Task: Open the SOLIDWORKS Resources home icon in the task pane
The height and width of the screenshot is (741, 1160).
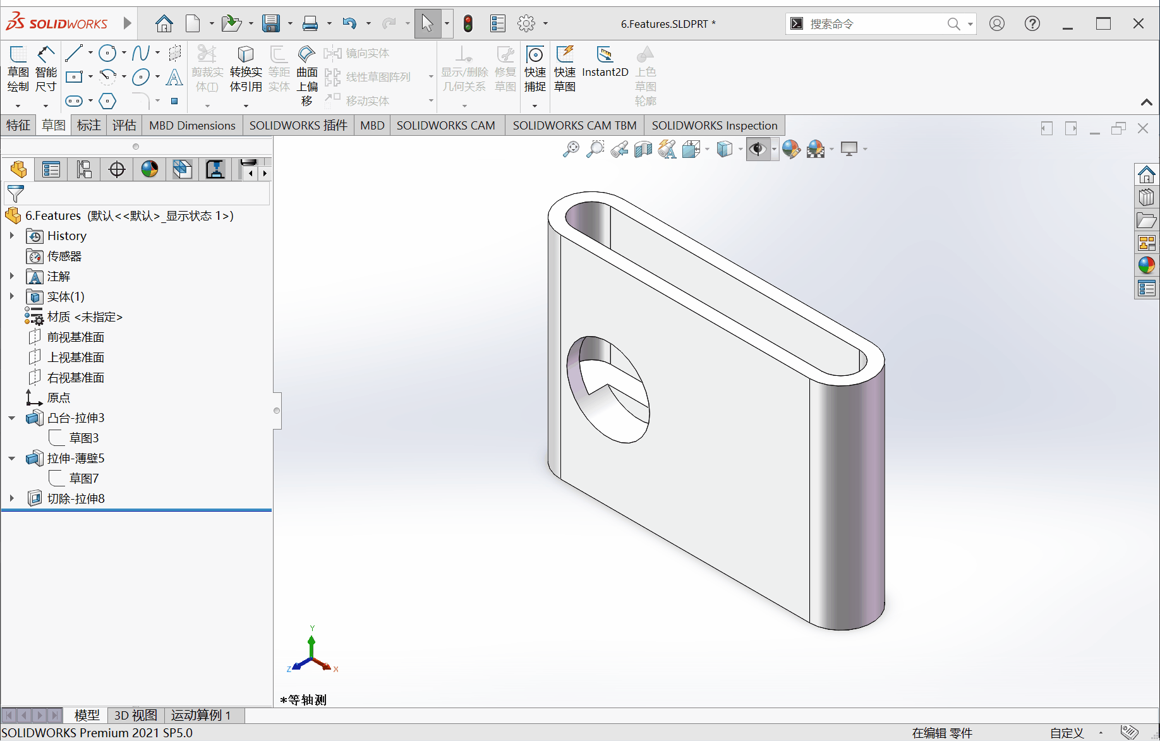Action: [x=1147, y=174]
